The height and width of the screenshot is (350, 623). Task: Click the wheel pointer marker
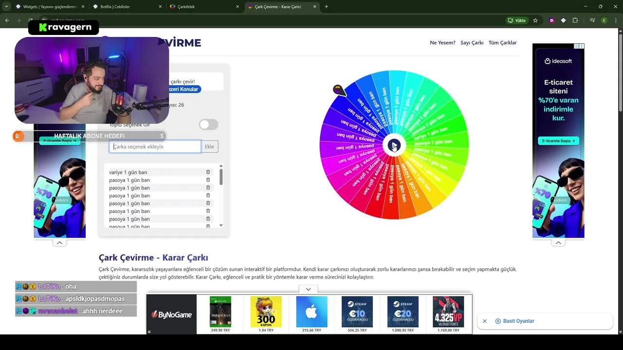pyautogui.click(x=339, y=90)
